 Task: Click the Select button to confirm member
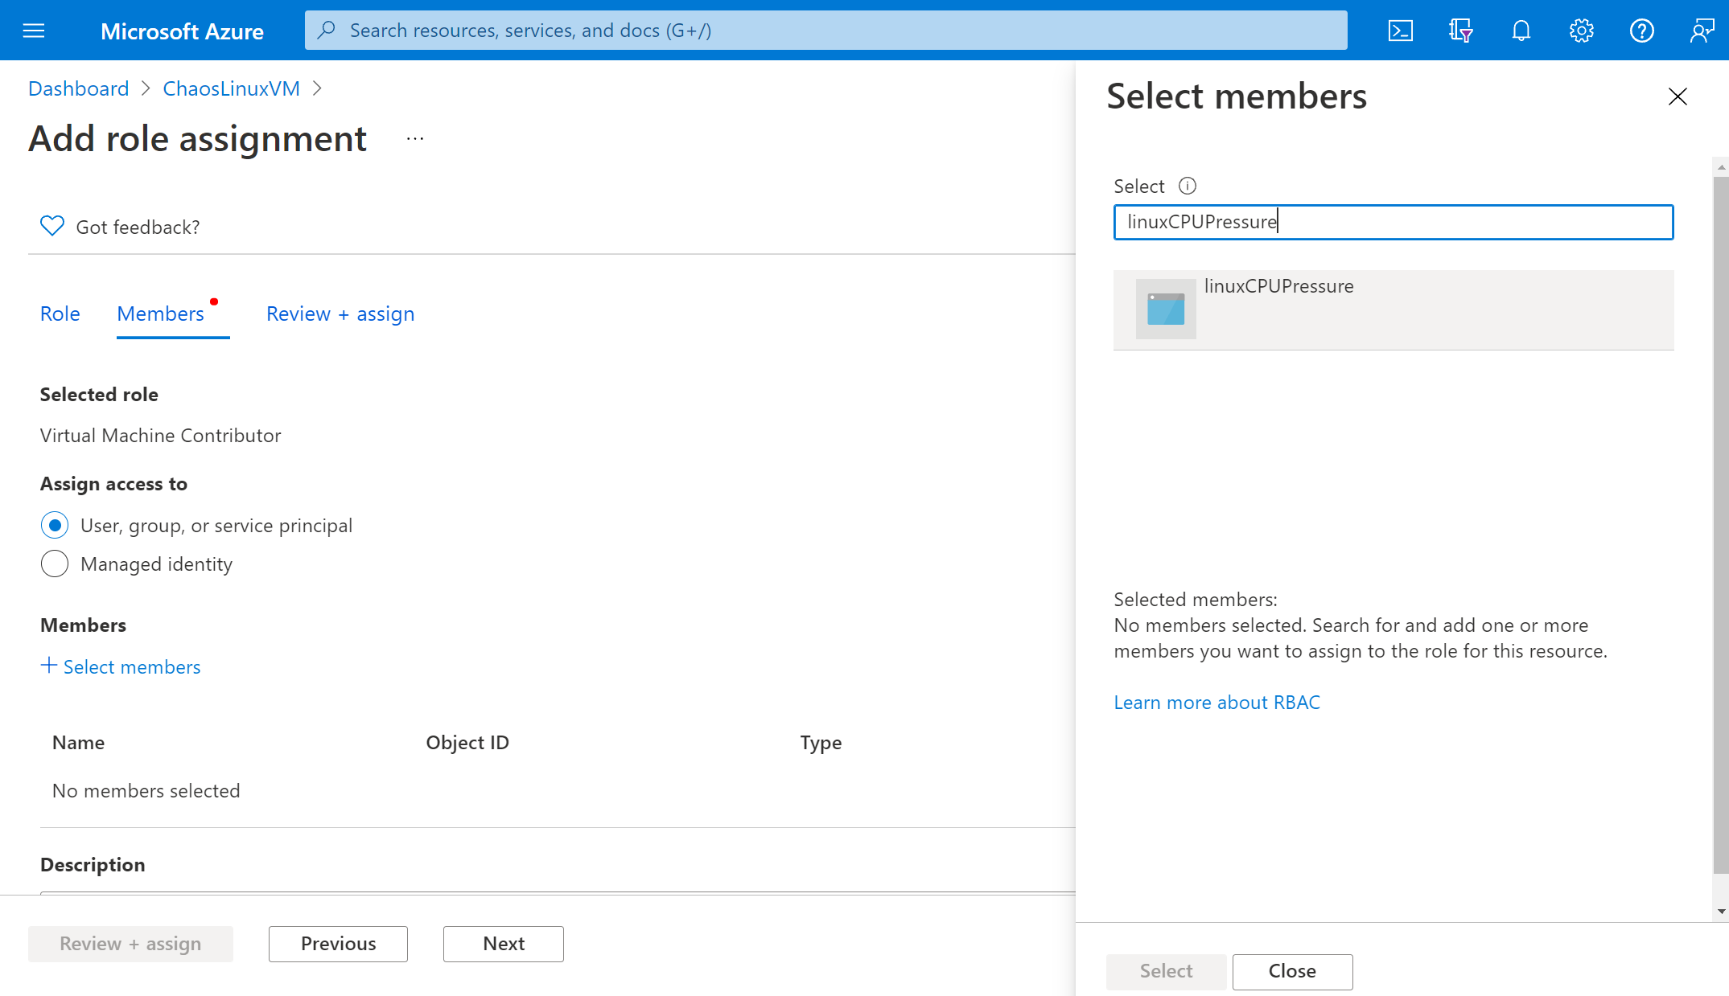click(x=1165, y=971)
